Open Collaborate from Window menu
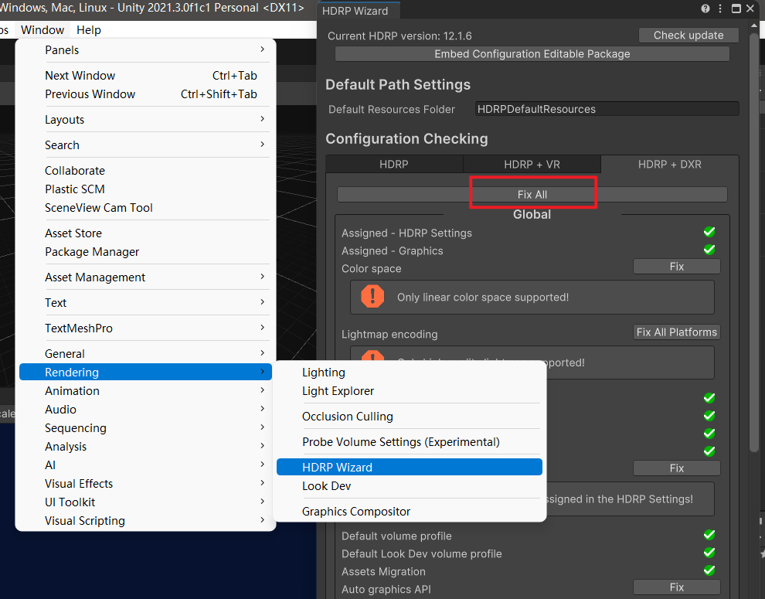 [145, 170]
